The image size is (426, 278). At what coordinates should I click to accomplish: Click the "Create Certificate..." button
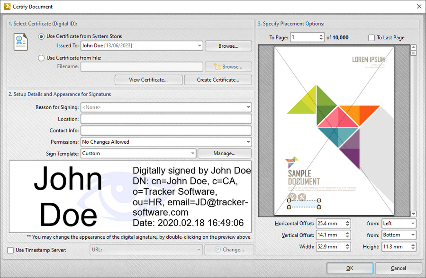point(218,79)
